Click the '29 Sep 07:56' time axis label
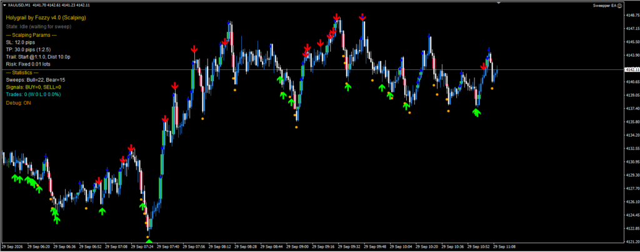This screenshot has height=252, width=640. pyautogui.click(x=194, y=247)
